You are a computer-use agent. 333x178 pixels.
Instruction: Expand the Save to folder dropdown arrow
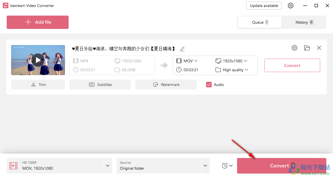click(205, 166)
